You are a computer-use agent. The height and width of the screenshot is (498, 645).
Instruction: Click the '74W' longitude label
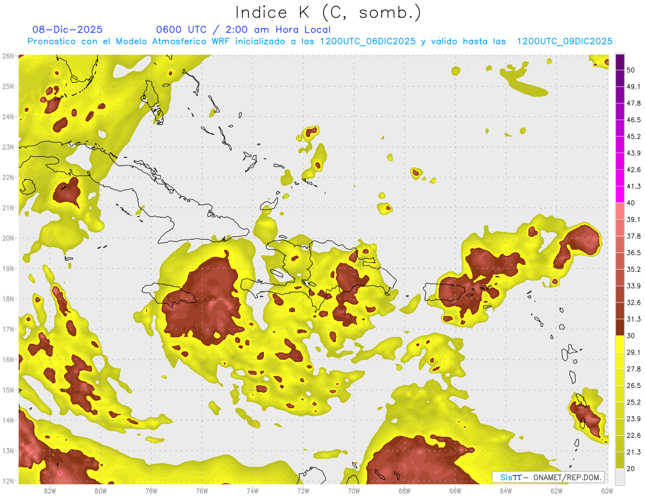click(x=253, y=490)
